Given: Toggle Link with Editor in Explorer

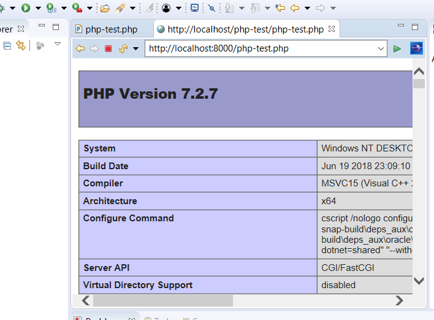Looking at the screenshot, I should pos(21,45).
